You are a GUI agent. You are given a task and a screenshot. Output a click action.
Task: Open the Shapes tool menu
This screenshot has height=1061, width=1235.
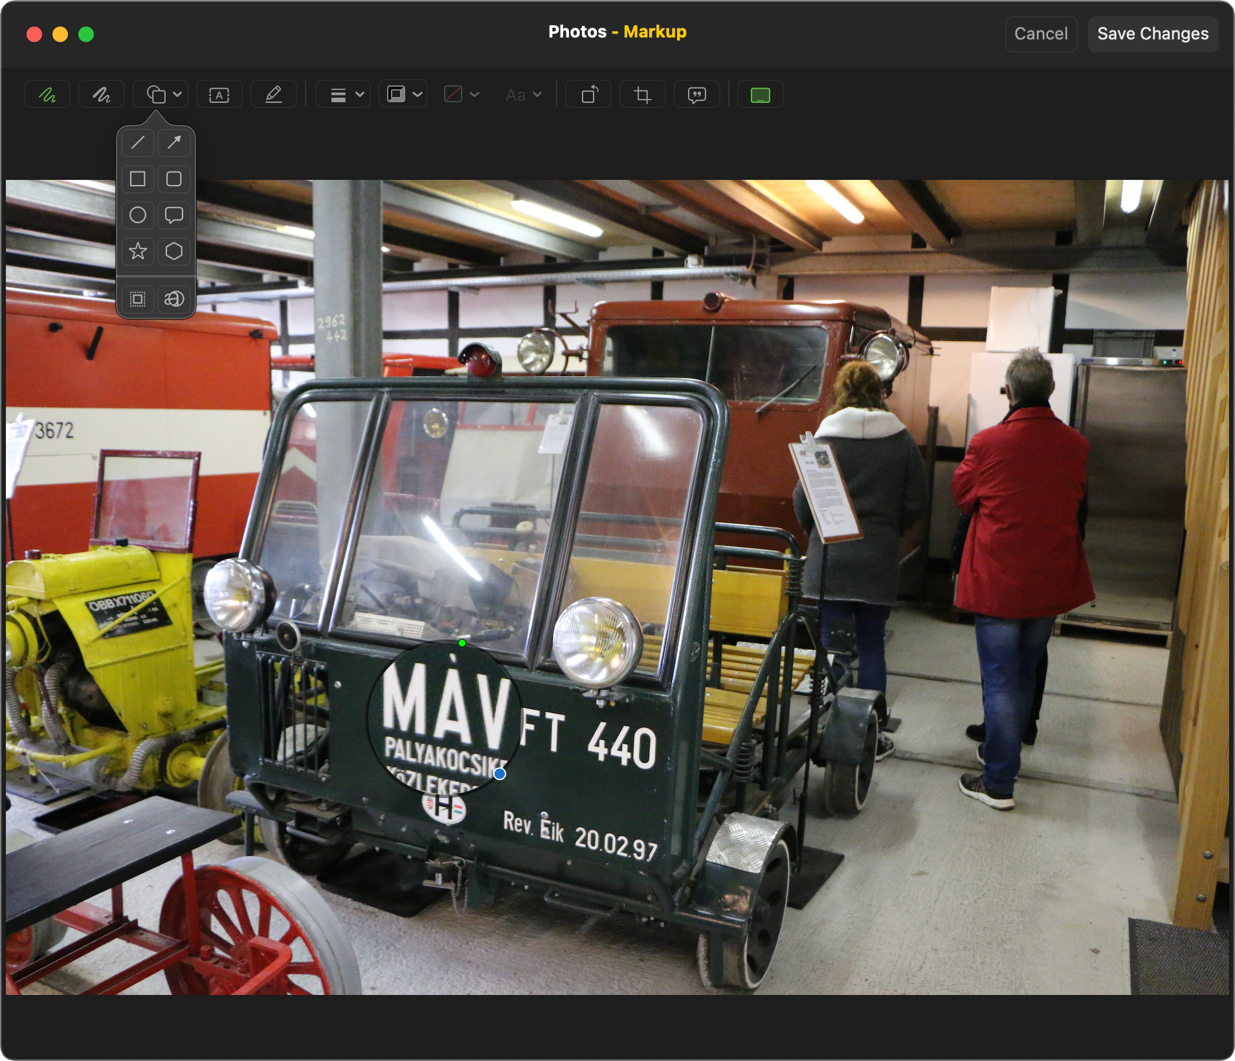point(161,95)
